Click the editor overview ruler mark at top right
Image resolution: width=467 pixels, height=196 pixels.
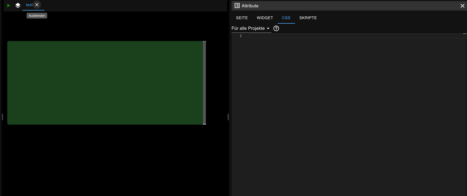pyautogui.click(x=465, y=35)
